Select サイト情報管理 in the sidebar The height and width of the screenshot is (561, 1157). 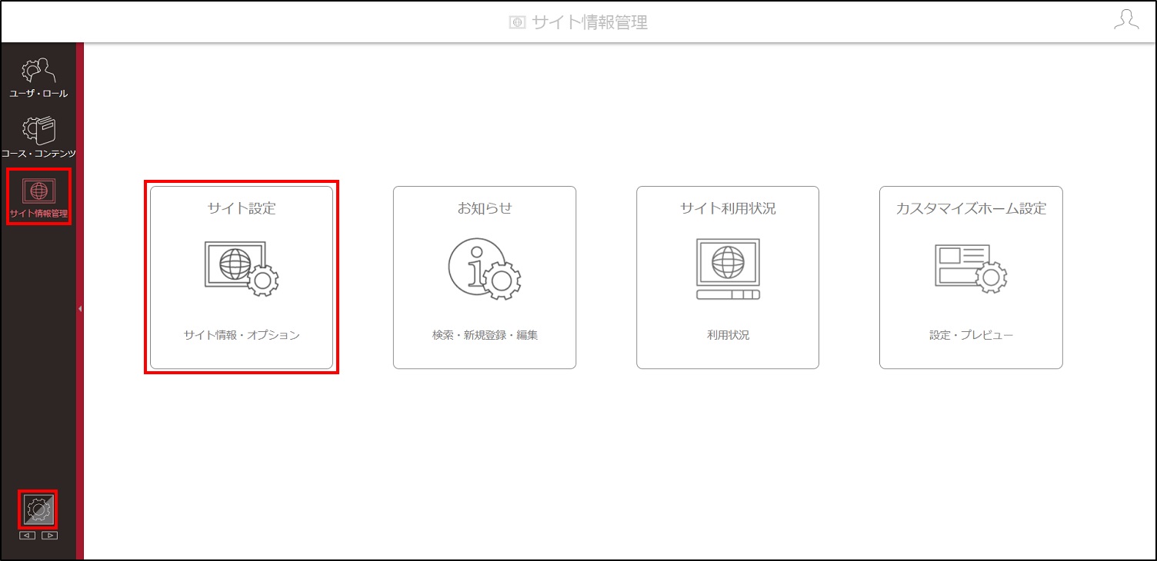point(38,197)
